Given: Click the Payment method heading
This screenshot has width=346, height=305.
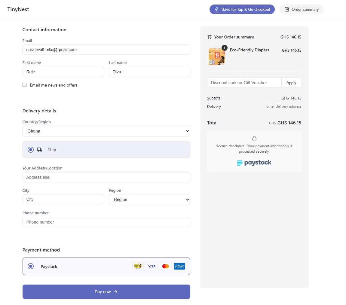Looking at the screenshot, I should tap(41, 250).
